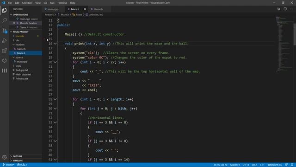Fold the if block at line 33

coord(55,122)
